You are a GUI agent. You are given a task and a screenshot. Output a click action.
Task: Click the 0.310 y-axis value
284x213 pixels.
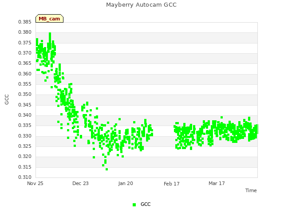(25, 177)
